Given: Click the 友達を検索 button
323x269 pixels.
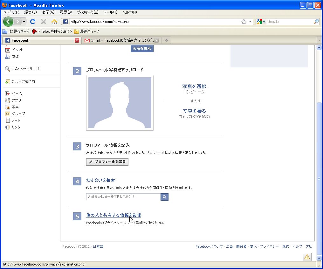Looking at the screenshot, I should [x=142, y=48].
